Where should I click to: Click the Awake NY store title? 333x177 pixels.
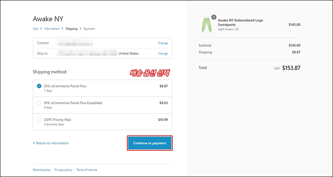click(x=48, y=19)
